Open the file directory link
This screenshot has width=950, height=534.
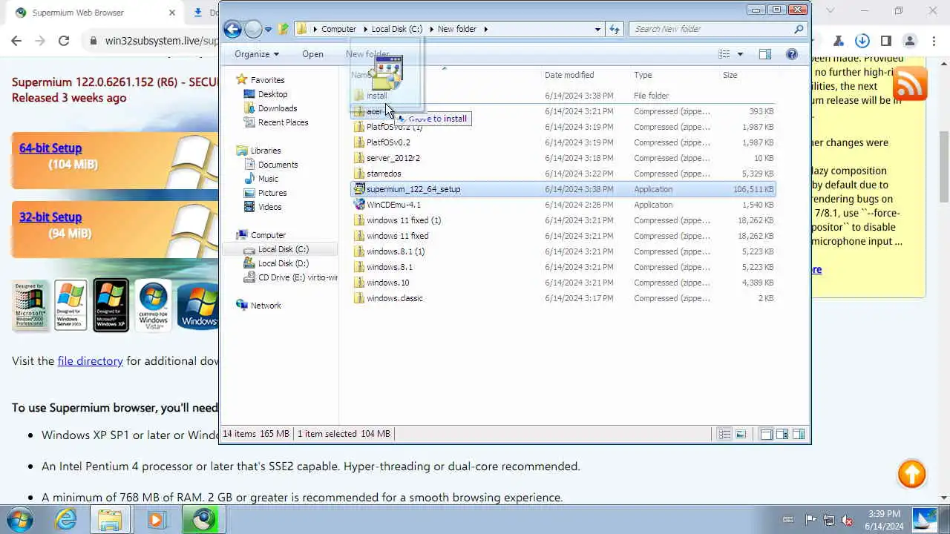tap(90, 361)
